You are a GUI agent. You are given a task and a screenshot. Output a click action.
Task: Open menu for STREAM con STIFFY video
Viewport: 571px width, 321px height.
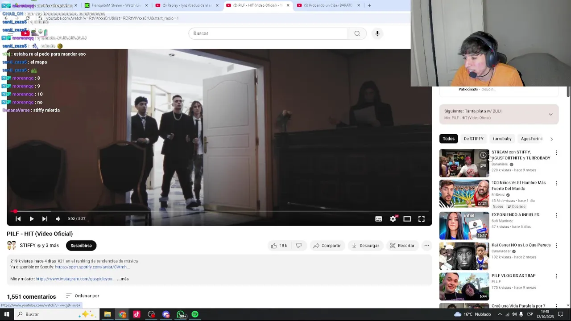pos(556,153)
